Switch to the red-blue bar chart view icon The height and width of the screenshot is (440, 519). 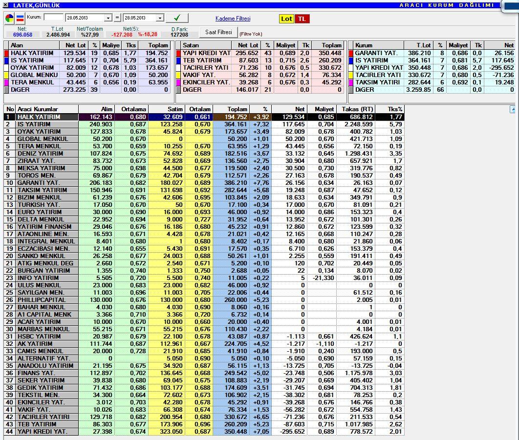(20, 19)
